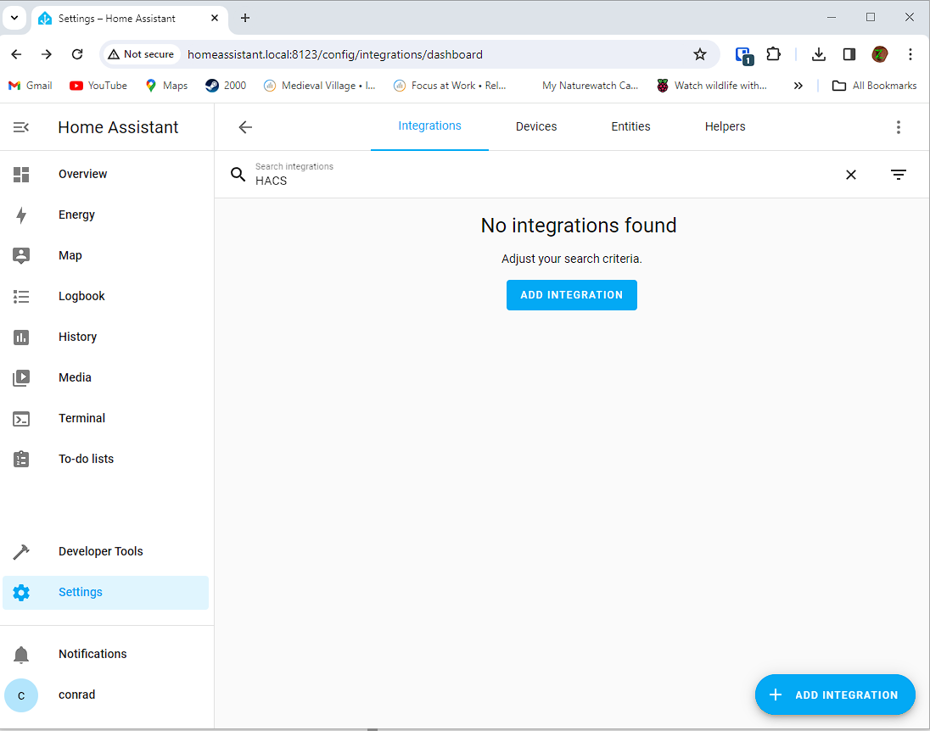Open the Overview dashboard icon
The image size is (930, 731).
point(21,174)
